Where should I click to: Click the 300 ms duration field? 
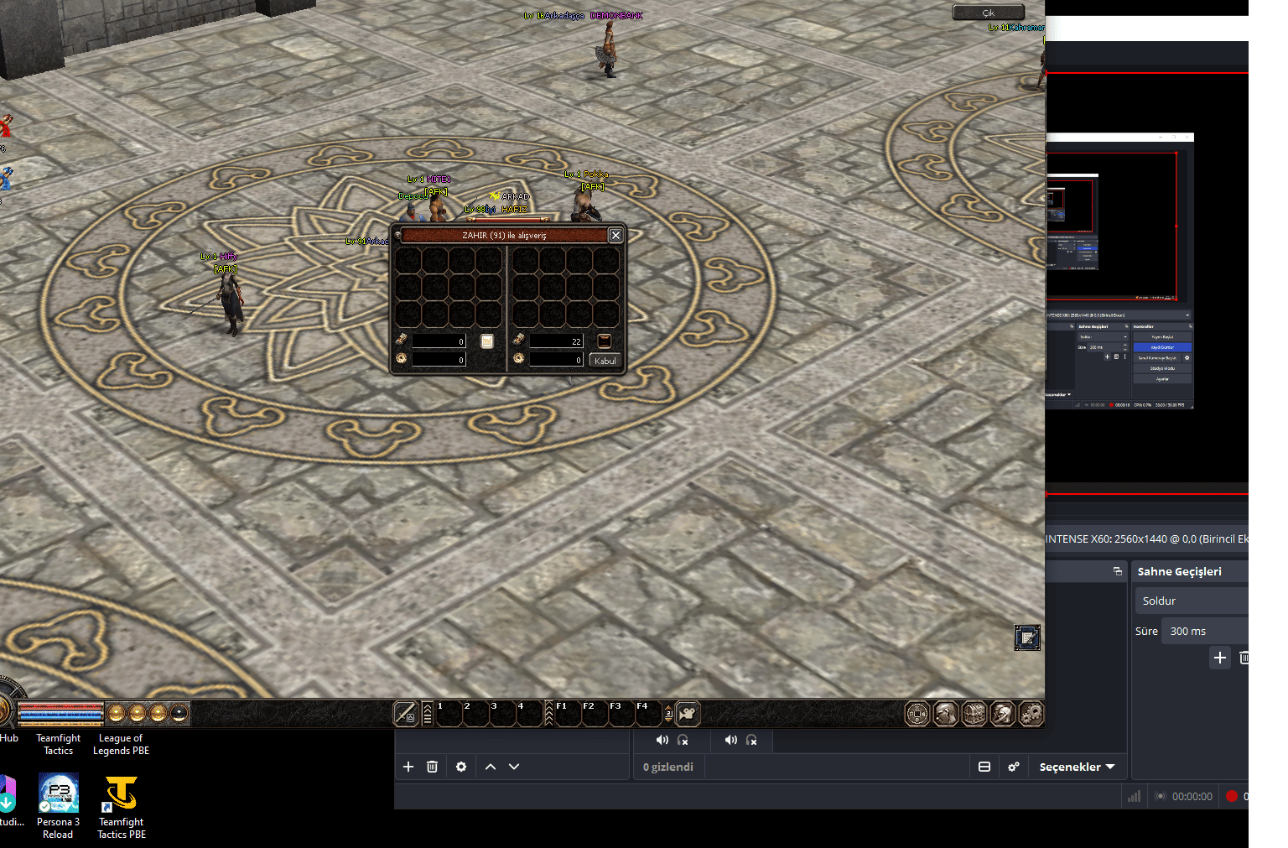point(1205,631)
